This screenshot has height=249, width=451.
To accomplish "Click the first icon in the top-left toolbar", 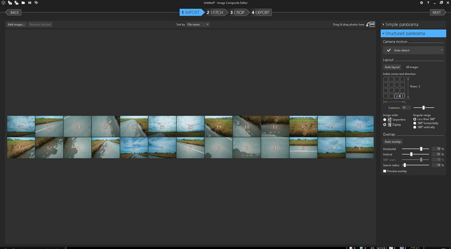I will pos(3,3).
